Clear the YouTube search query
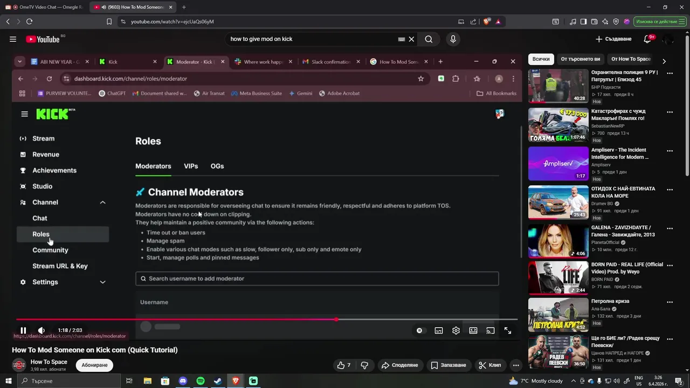Screen dimensions: 690x388 pos(411,39)
